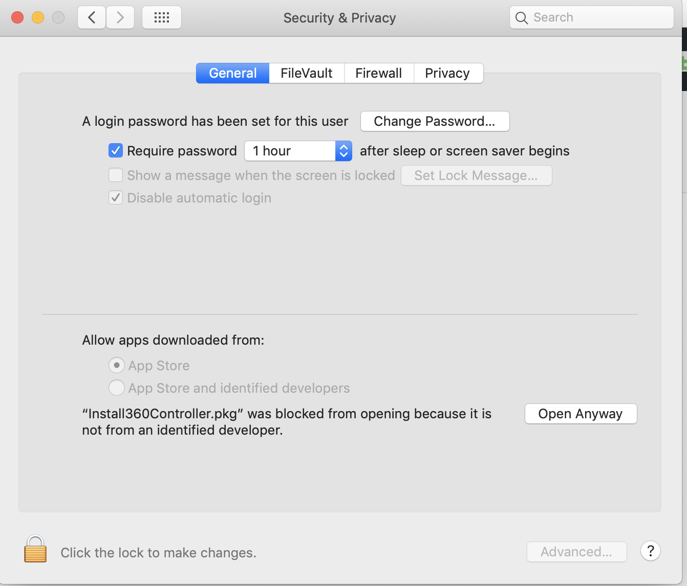687x586 pixels.
Task: Click the forward navigation arrow
Action: click(120, 17)
